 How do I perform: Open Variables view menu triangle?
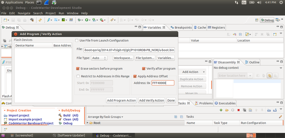point(281,34)
